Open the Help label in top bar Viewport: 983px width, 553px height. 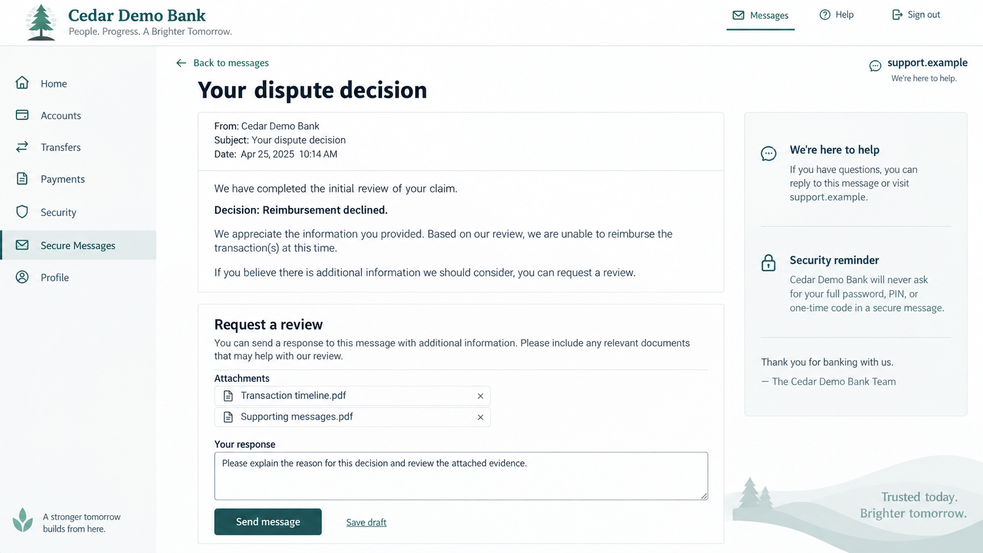coord(844,15)
